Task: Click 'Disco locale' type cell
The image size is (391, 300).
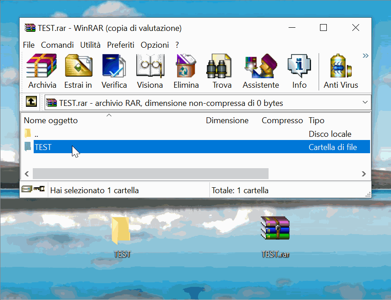Action: point(330,134)
